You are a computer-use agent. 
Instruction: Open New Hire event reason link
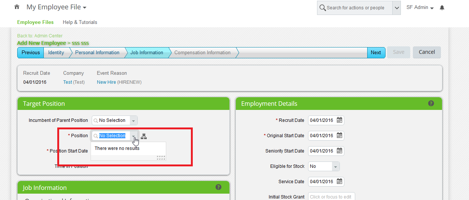[x=107, y=82]
